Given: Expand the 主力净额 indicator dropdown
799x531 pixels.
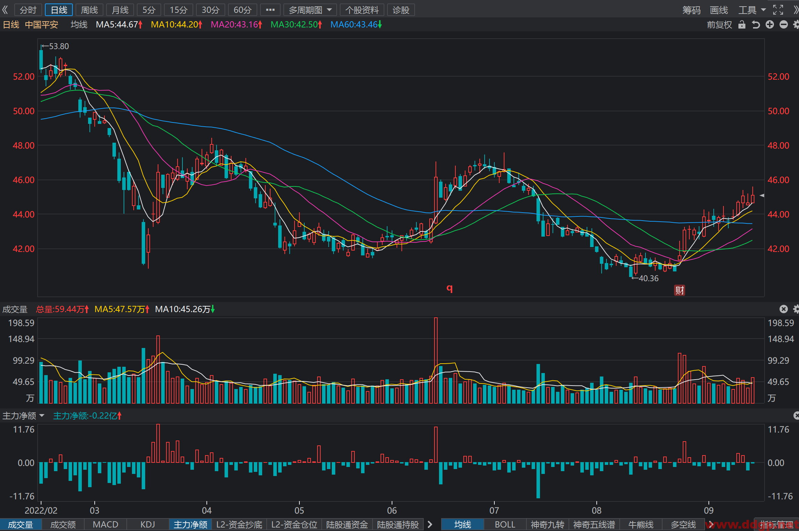Looking at the screenshot, I should coord(23,416).
